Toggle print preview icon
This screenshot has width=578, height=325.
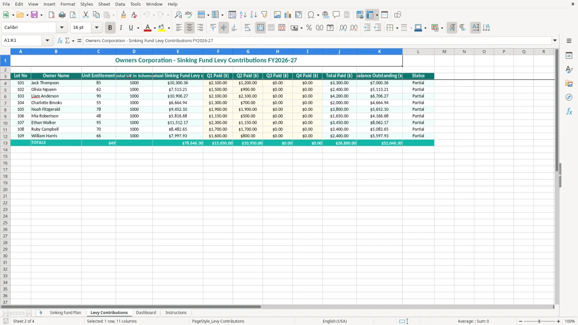73,15
